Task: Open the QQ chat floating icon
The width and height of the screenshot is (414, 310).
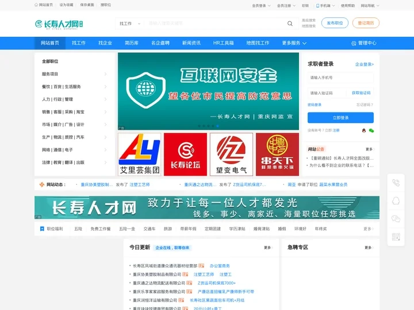Action: (396, 201)
